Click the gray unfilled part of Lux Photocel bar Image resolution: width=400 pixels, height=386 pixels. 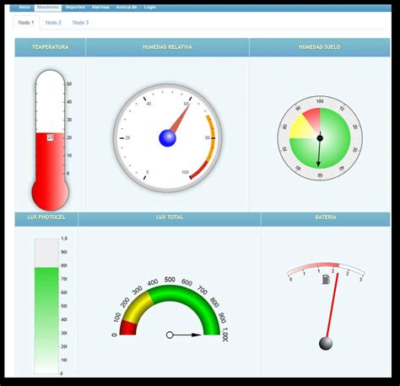(x=46, y=253)
